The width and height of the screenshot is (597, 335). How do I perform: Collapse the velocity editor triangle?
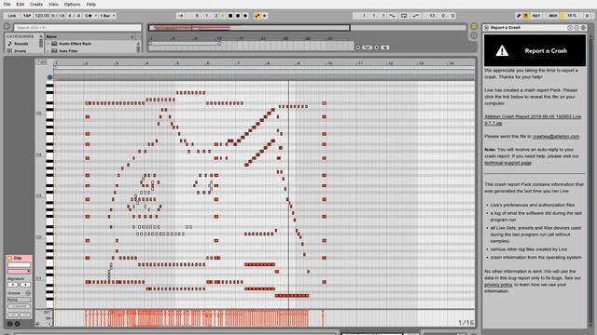coord(37,325)
